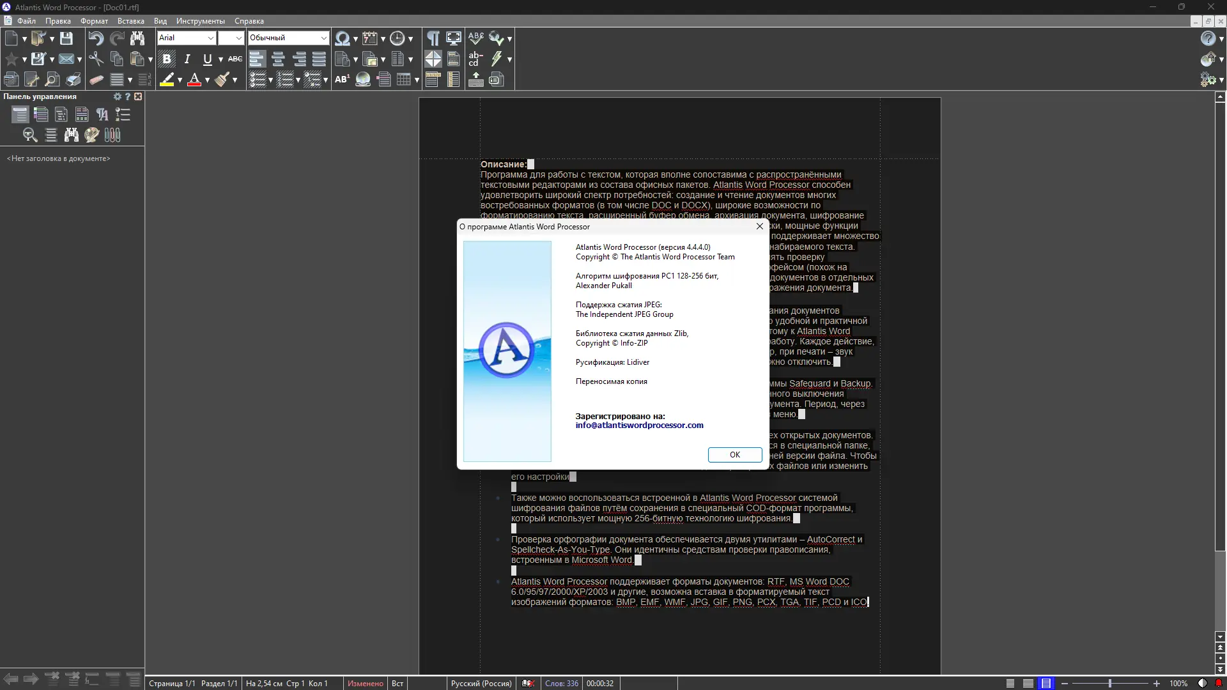
Task: Open the control panel settings gear icon
Action: pos(117,96)
